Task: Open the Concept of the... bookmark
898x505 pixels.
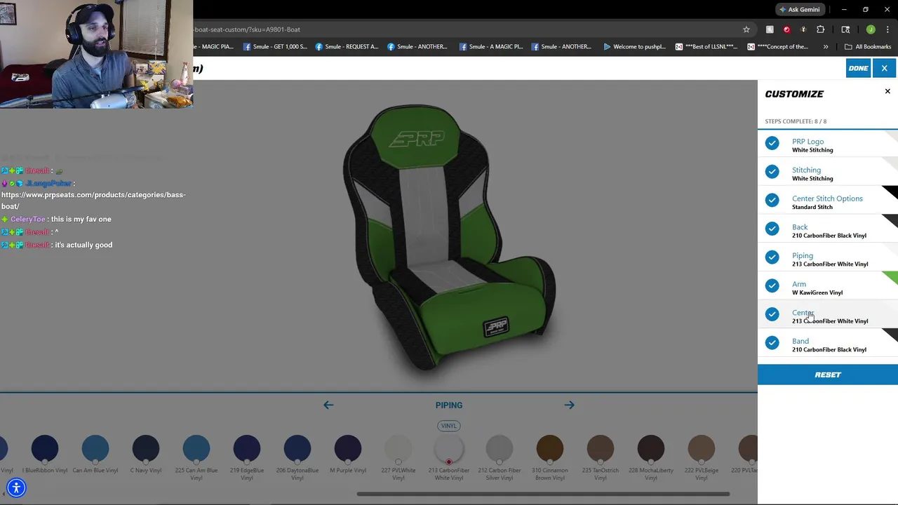Action: pyautogui.click(x=778, y=46)
